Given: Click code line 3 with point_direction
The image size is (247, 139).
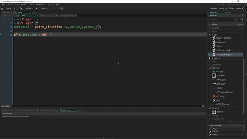Looking at the screenshot, I should pyautogui.click(x=58, y=27).
